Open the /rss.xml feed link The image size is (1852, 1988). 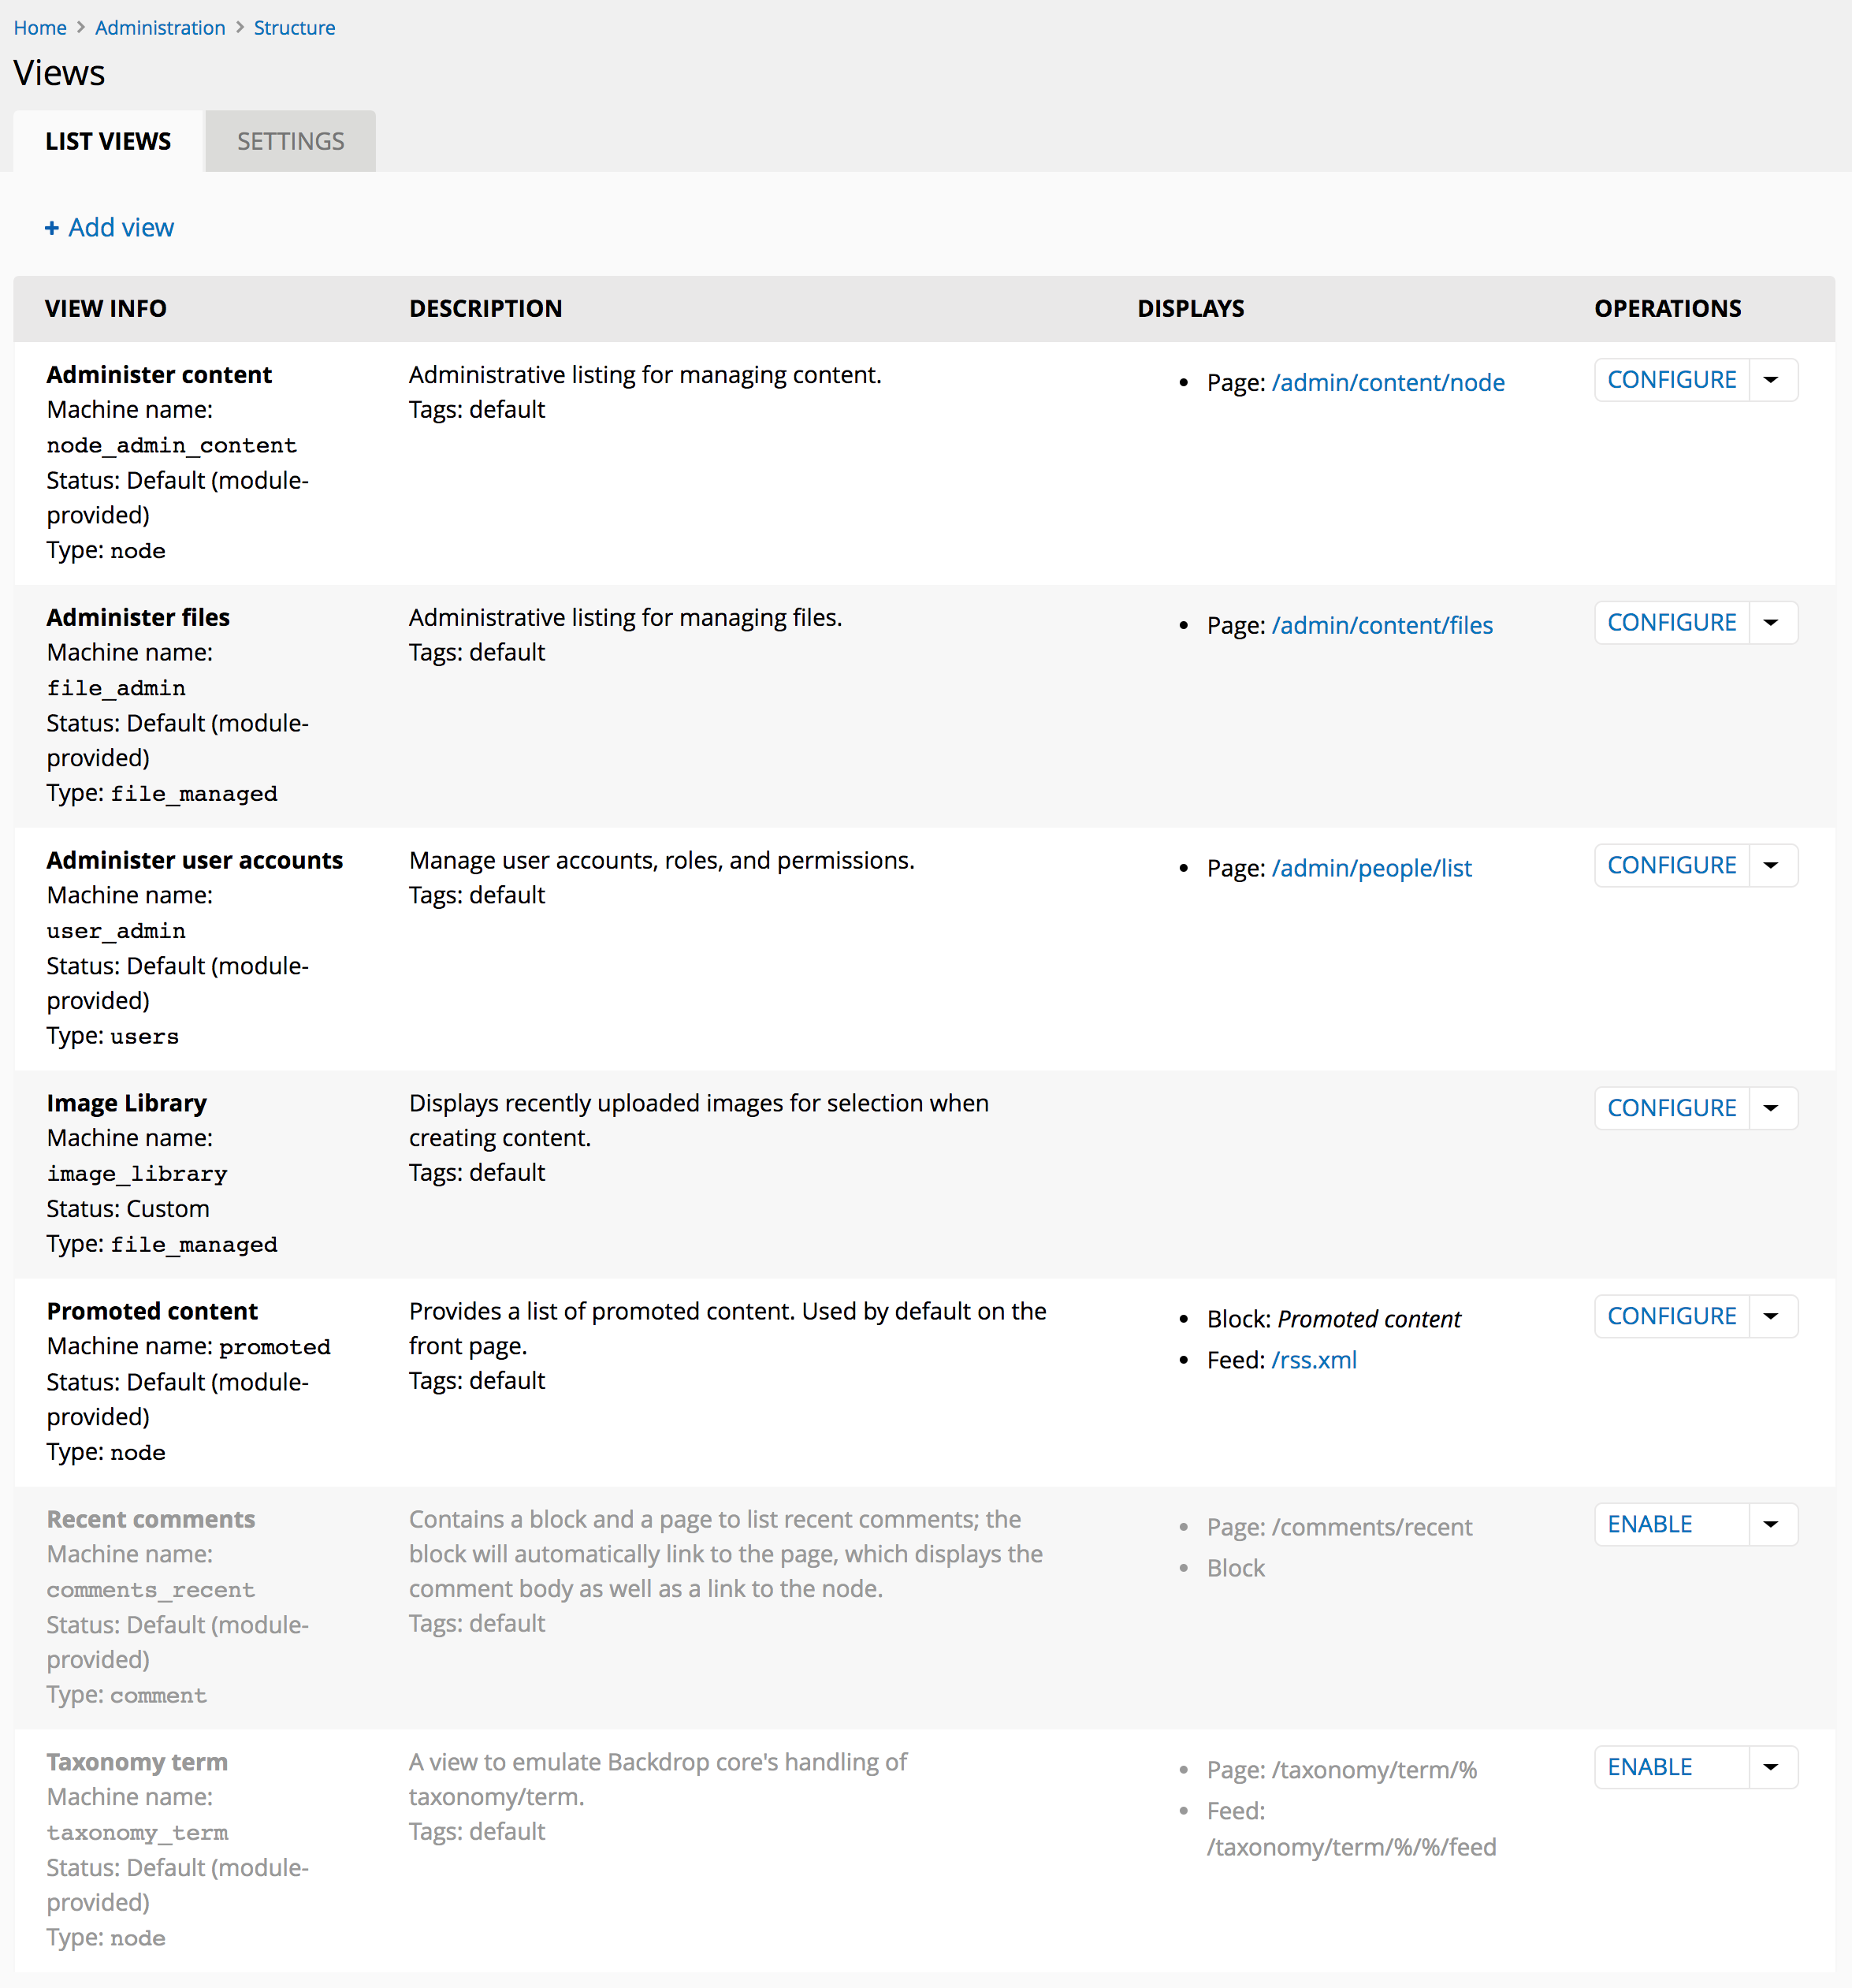click(1314, 1359)
